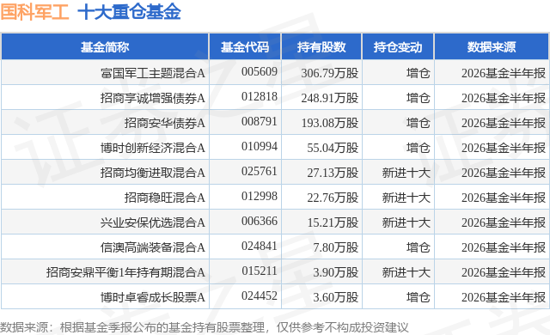Open 兴业安保优选混合A row
The height and width of the screenshot is (335, 550).
pyautogui.click(x=275, y=222)
